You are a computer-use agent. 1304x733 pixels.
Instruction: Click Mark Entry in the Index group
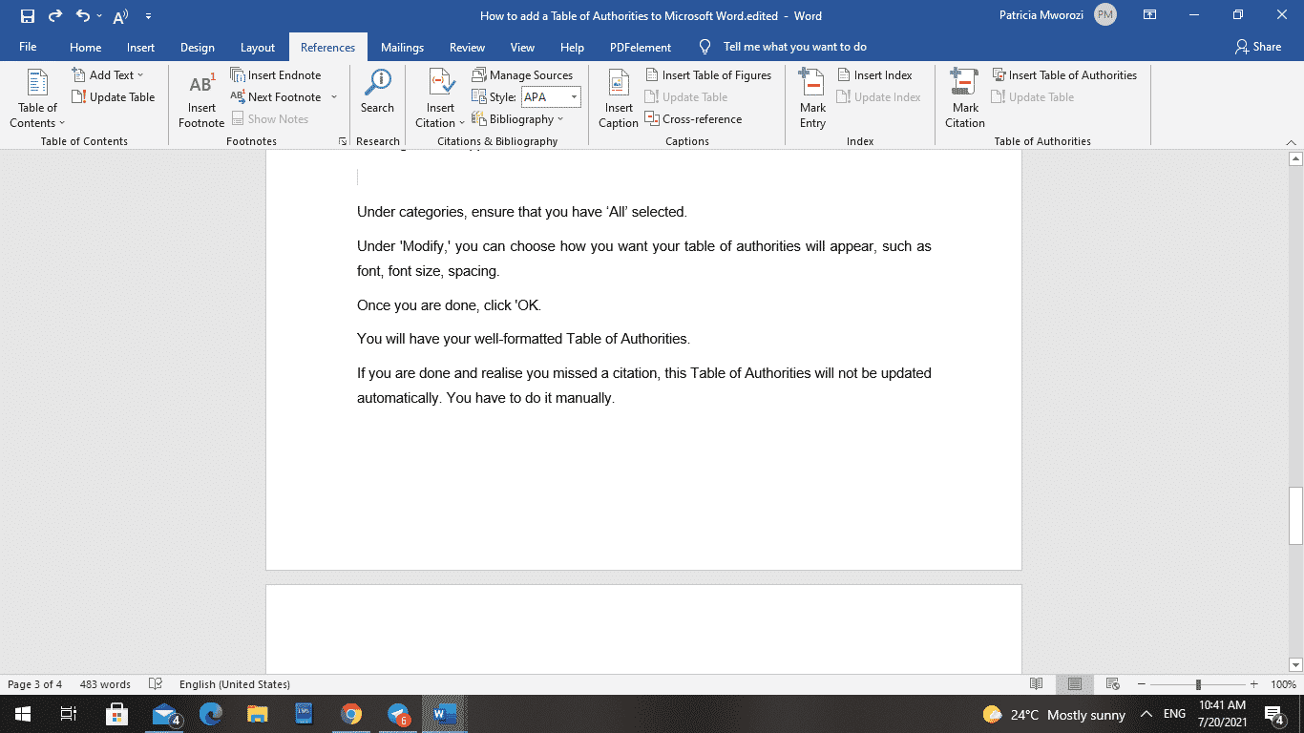pyautogui.click(x=811, y=99)
